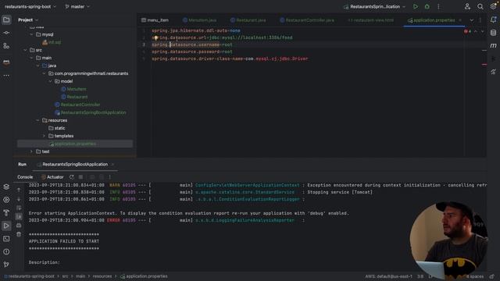Viewport: 500px width, 281px height.
Task: Open RestaurantController in project tree
Action: (80, 105)
